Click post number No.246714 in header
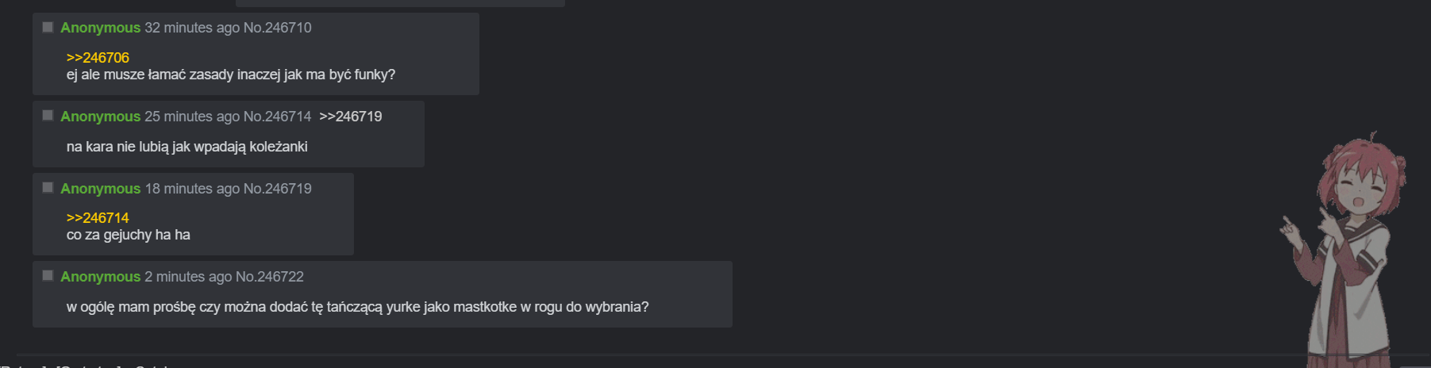1431x368 pixels. click(277, 117)
